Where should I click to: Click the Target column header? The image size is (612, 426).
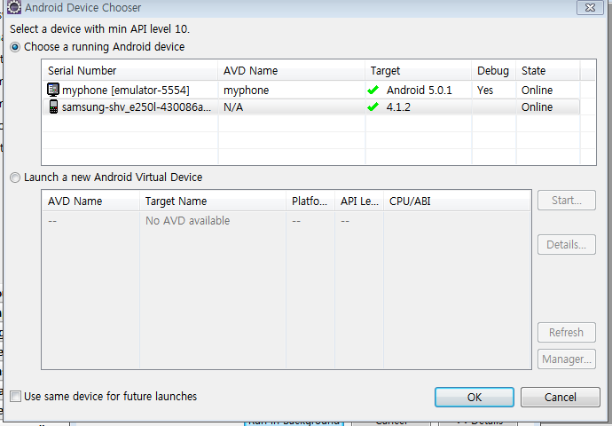(x=418, y=71)
